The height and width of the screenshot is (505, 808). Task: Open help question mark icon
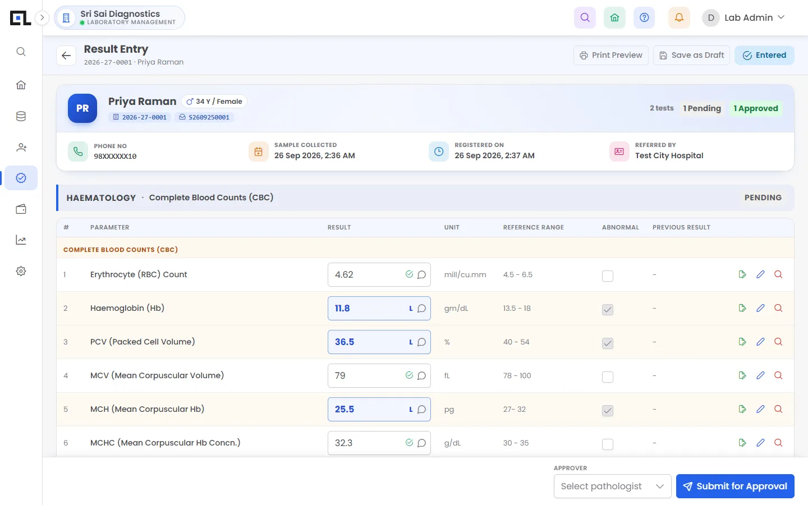click(x=644, y=17)
